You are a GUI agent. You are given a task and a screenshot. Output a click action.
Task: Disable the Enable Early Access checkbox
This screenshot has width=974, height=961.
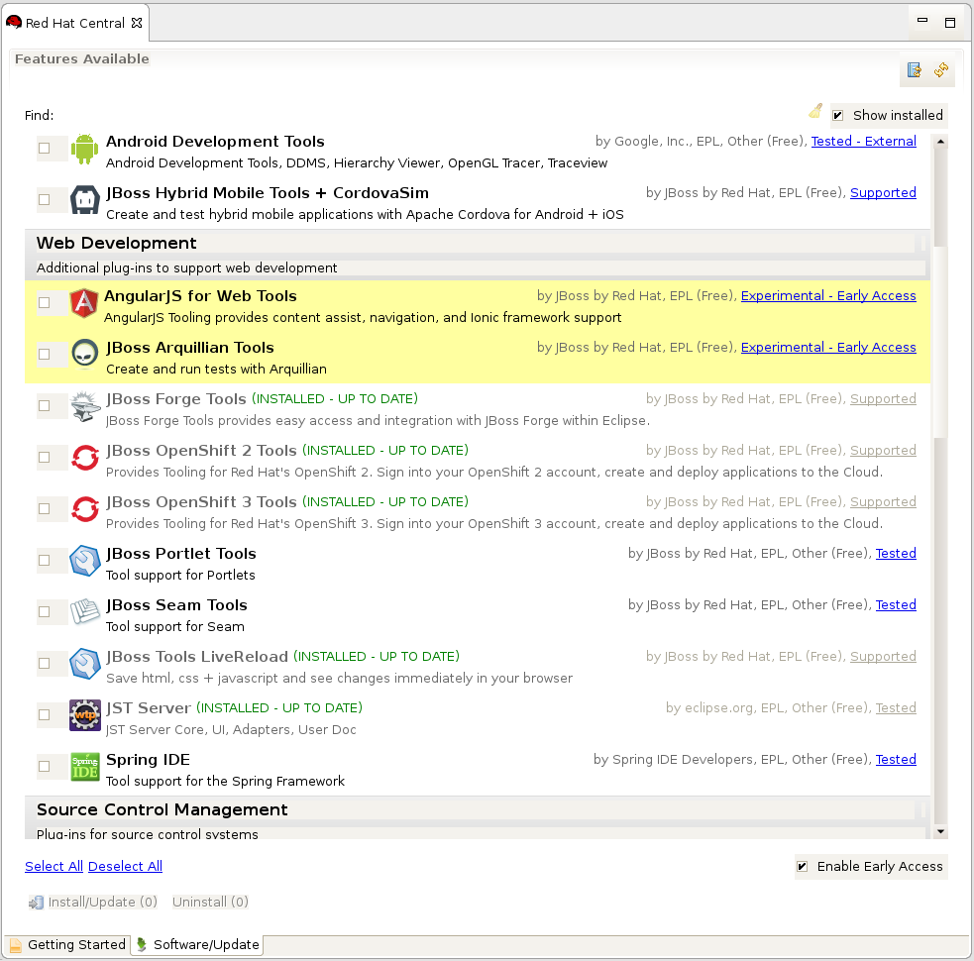point(802,867)
